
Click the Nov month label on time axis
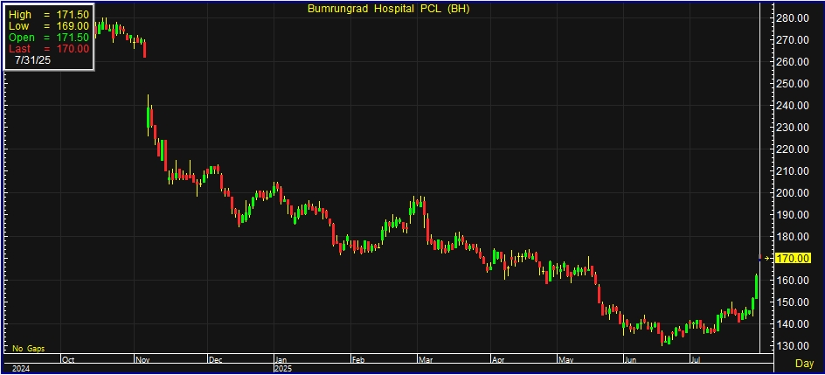click(x=142, y=360)
